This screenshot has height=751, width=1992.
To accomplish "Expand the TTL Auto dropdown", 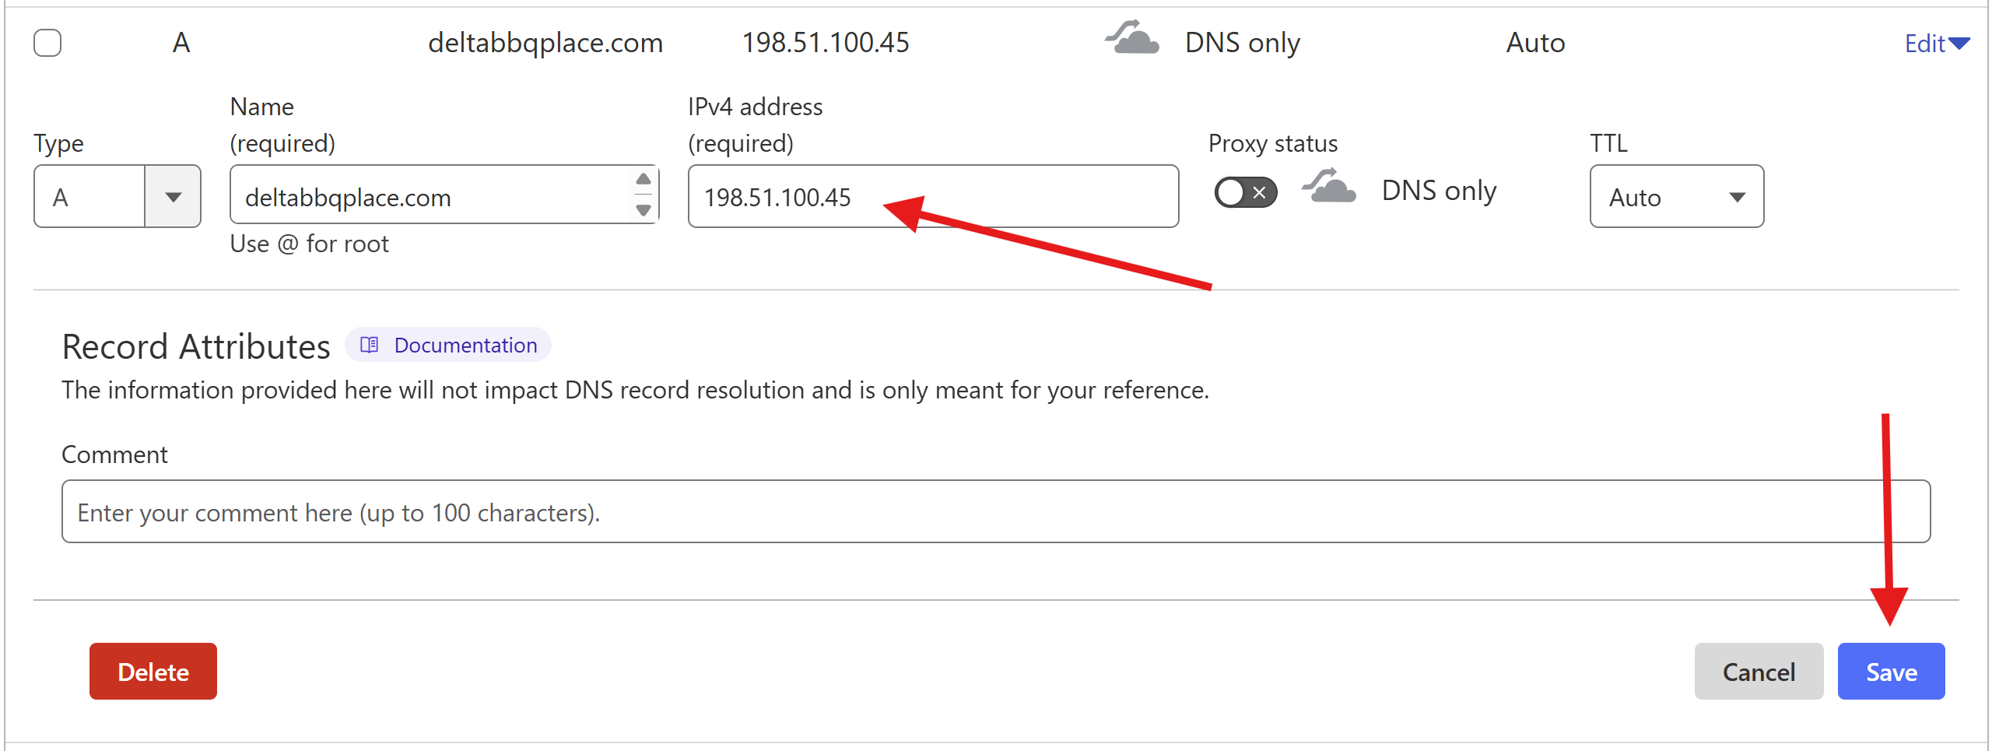I will coord(1676,197).
